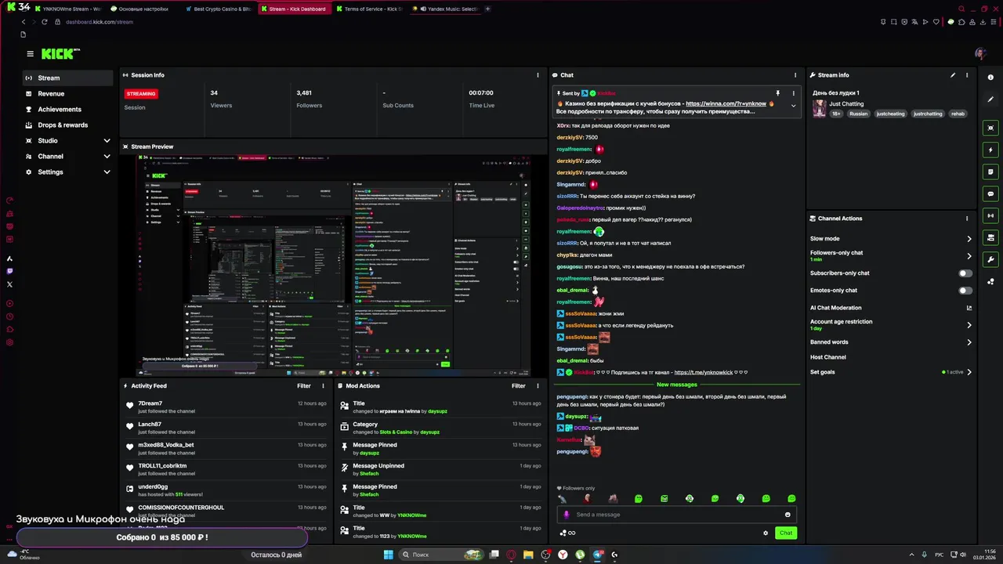1003x564 pixels.
Task: Select Drops & rewards in the sidebar
Action: (69, 125)
